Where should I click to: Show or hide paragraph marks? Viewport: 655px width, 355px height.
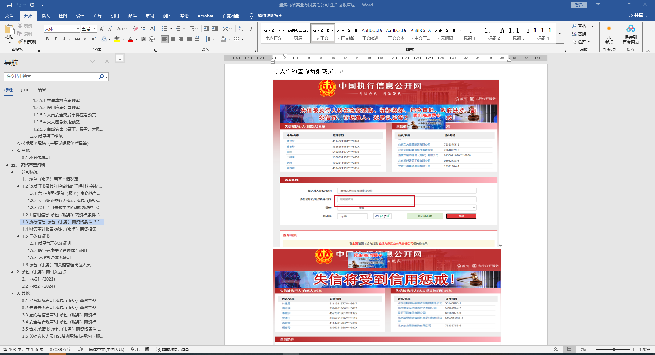(251, 29)
